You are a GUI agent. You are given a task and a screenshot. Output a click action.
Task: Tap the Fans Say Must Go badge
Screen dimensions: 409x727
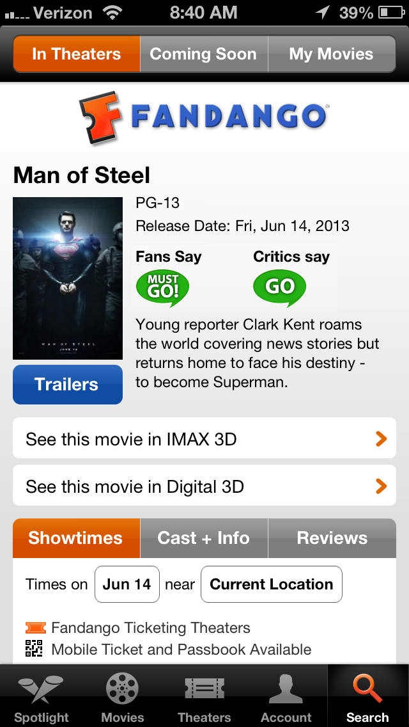point(163,289)
